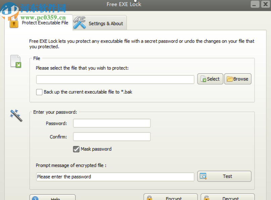271x200 pixels.
Task: Enable backing up the executable file to *.bak
Action: [x=39, y=92]
